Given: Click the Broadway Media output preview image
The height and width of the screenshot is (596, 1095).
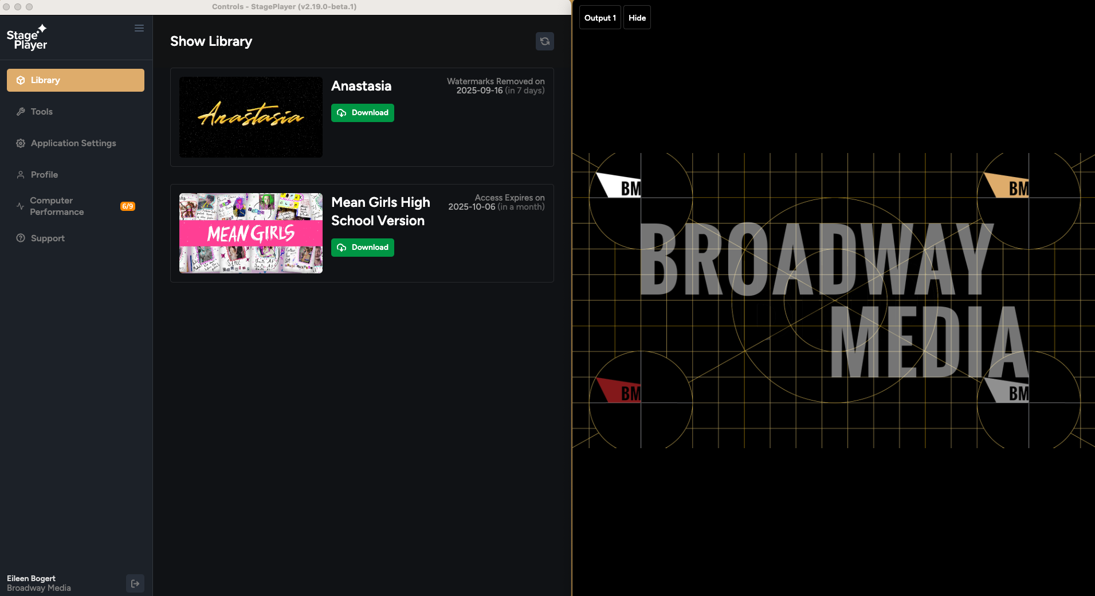Looking at the screenshot, I should (834, 300).
